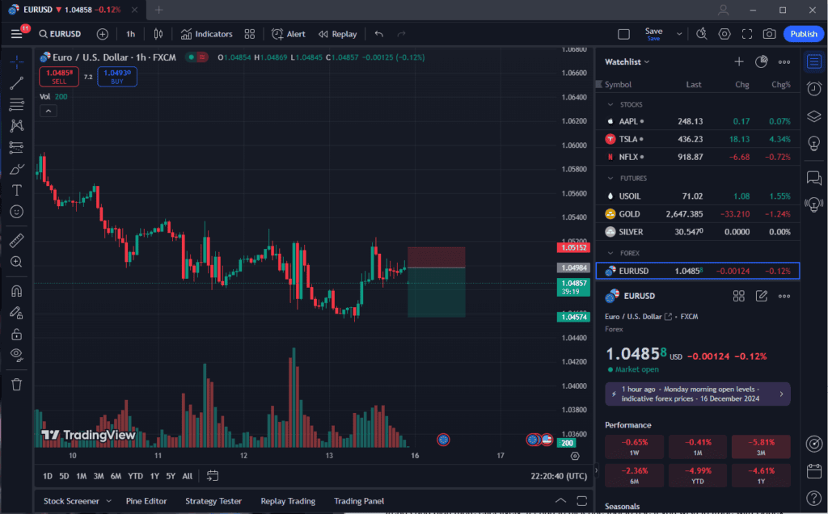Viewport: 828px width, 514px height.
Task: Take a chart snapshot with camera icon
Action: coord(769,34)
